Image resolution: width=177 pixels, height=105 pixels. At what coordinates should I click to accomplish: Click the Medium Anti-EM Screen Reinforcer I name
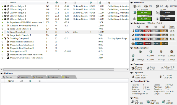point(27,55)
